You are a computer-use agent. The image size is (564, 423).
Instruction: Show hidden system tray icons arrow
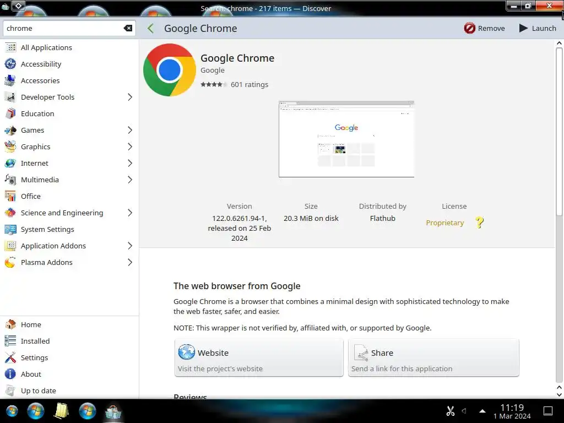pyautogui.click(x=482, y=411)
